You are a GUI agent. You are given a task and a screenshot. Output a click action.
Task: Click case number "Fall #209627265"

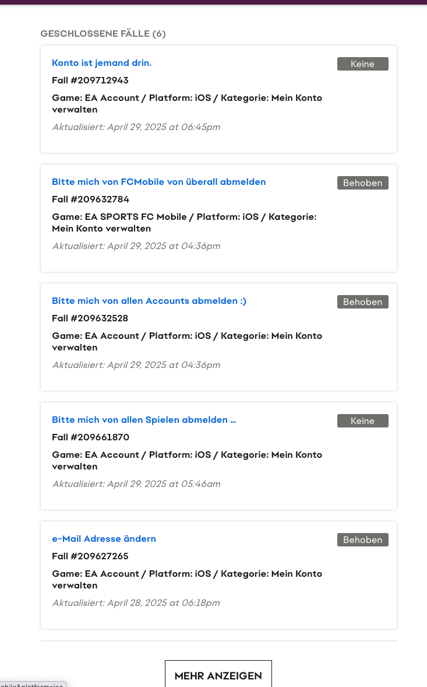(90, 556)
